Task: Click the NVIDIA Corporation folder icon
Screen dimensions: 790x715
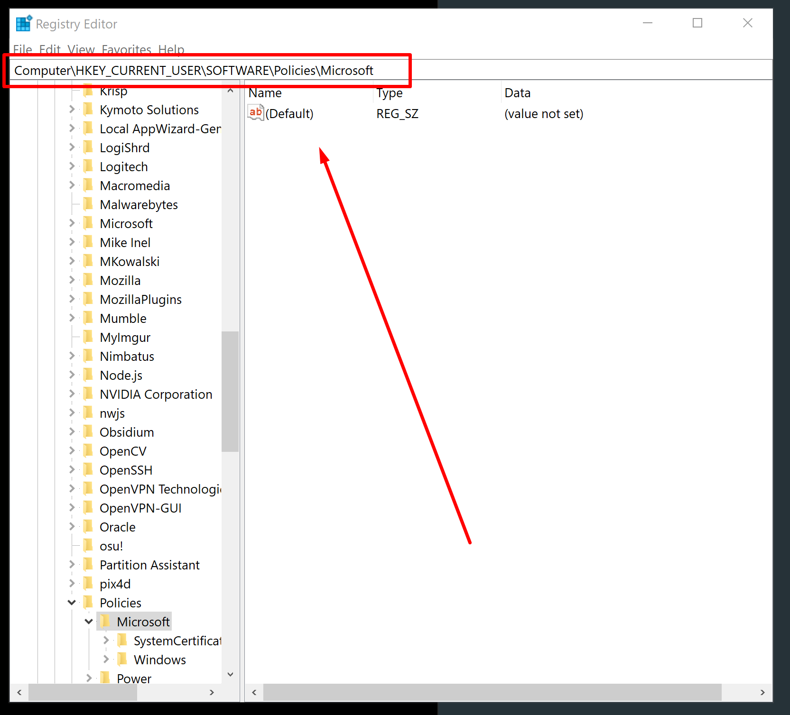Action: pos(88,394)
